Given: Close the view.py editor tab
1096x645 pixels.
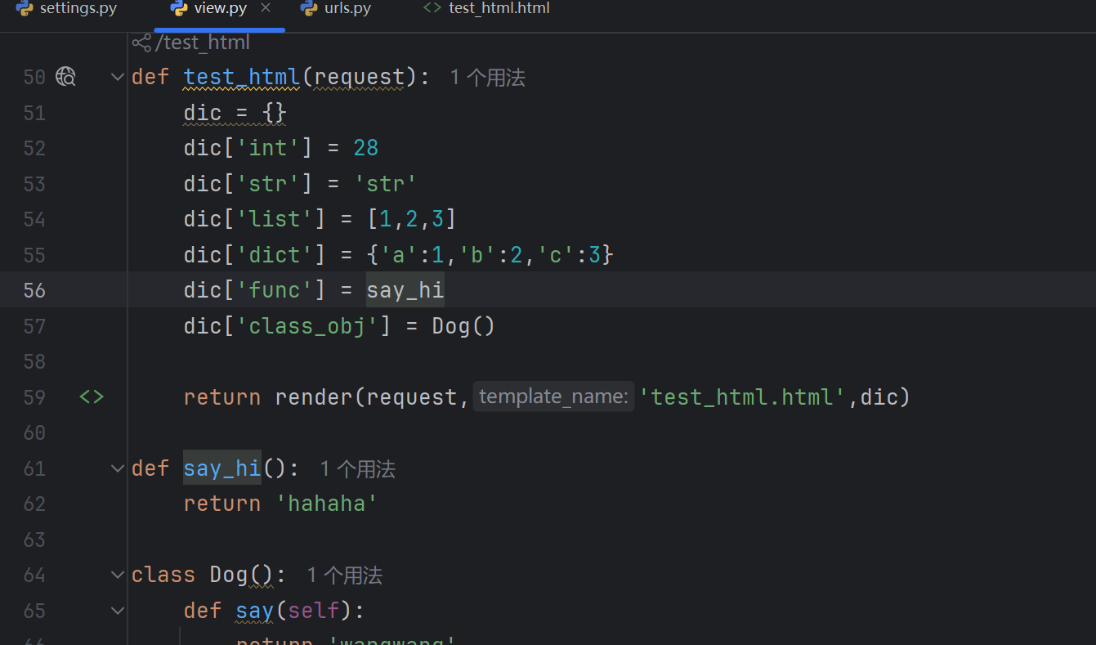Looking at the screenshot, I should (265, 9).
